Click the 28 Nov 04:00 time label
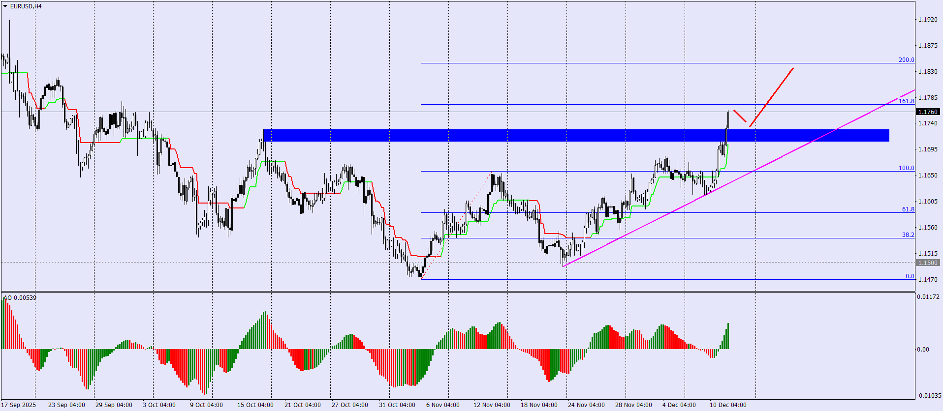943x411 pixels. click(633, 405)
